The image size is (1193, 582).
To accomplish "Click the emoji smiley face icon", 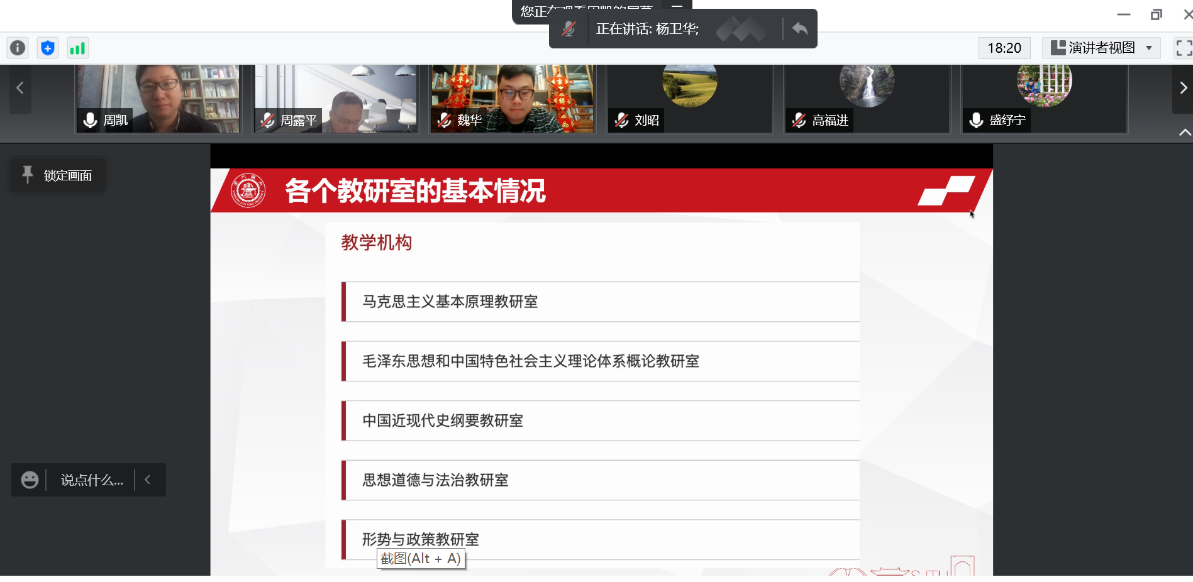I will [30, 480].
